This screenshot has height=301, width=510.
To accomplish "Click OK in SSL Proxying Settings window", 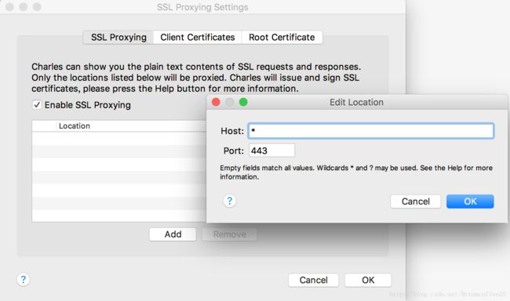I will [368, 280].
